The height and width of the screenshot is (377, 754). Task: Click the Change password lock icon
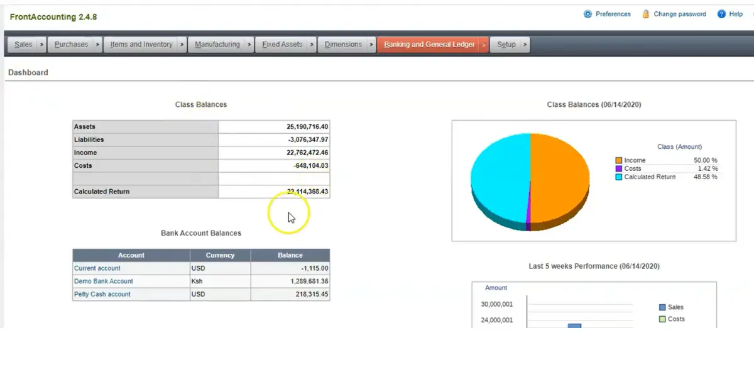click(x=646, y=14)
